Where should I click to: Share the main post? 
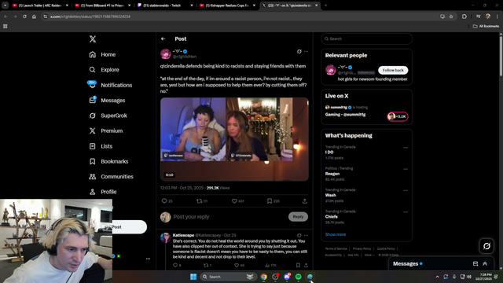(304, 201)
